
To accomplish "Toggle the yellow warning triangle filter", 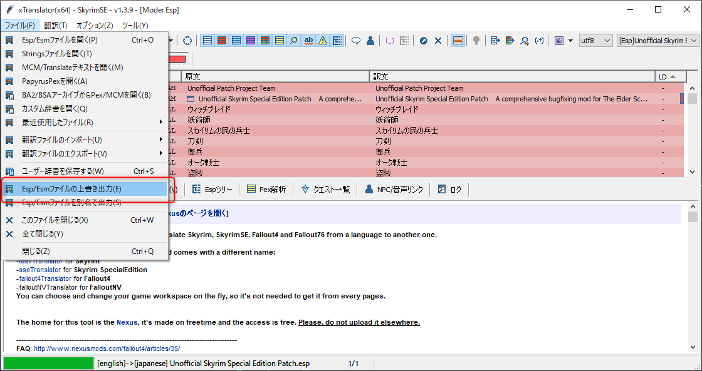I will [x=322, y=41].
